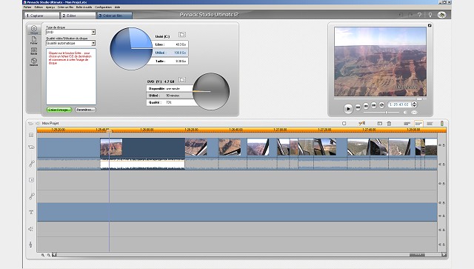
Task: Open the Qualité automatique dropdown
Action: tap(93, 43)
